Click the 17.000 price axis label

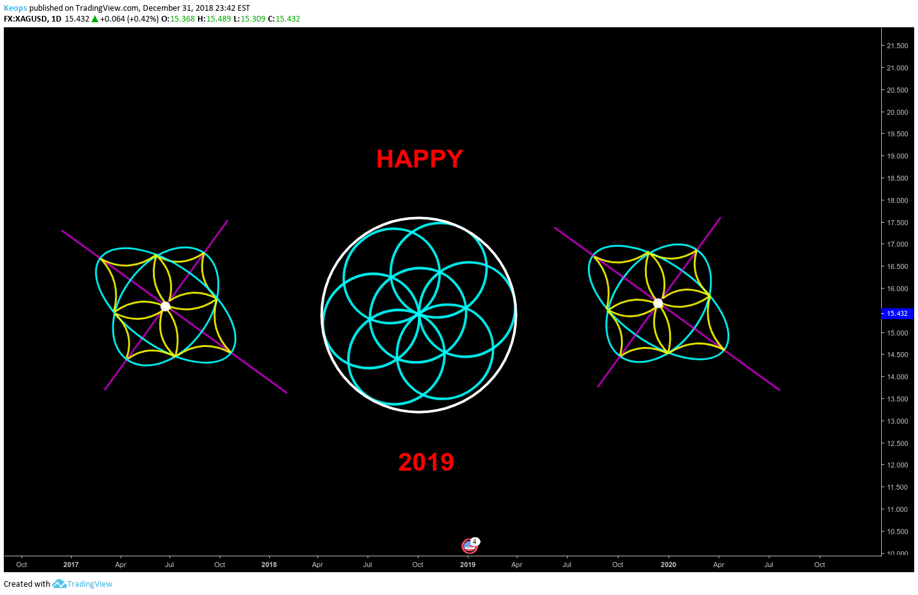pos(897,244)
